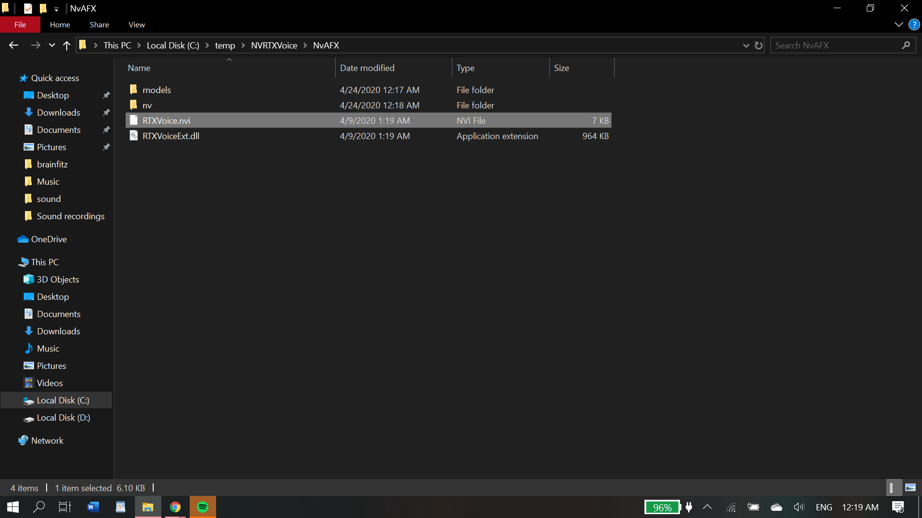Expand subfolders arrow after NVRTXVoice breadcrumb
The width and height of the screenshot is (922, 518).
click(305, 45)
